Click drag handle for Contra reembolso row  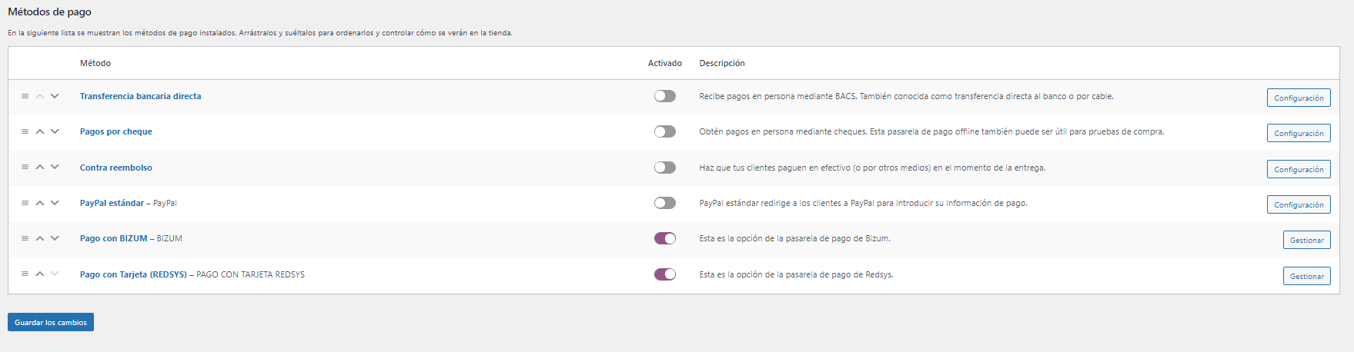pyautogui.click(x=25, y=168)
